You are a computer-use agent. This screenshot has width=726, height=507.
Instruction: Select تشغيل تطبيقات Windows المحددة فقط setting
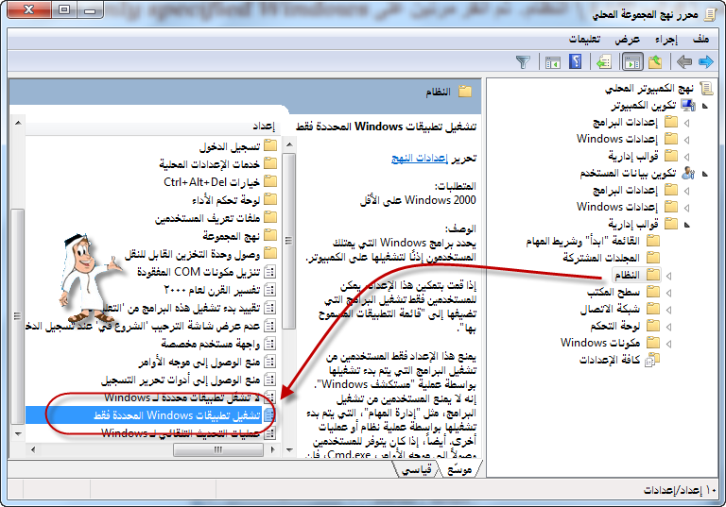pos(177,415)
